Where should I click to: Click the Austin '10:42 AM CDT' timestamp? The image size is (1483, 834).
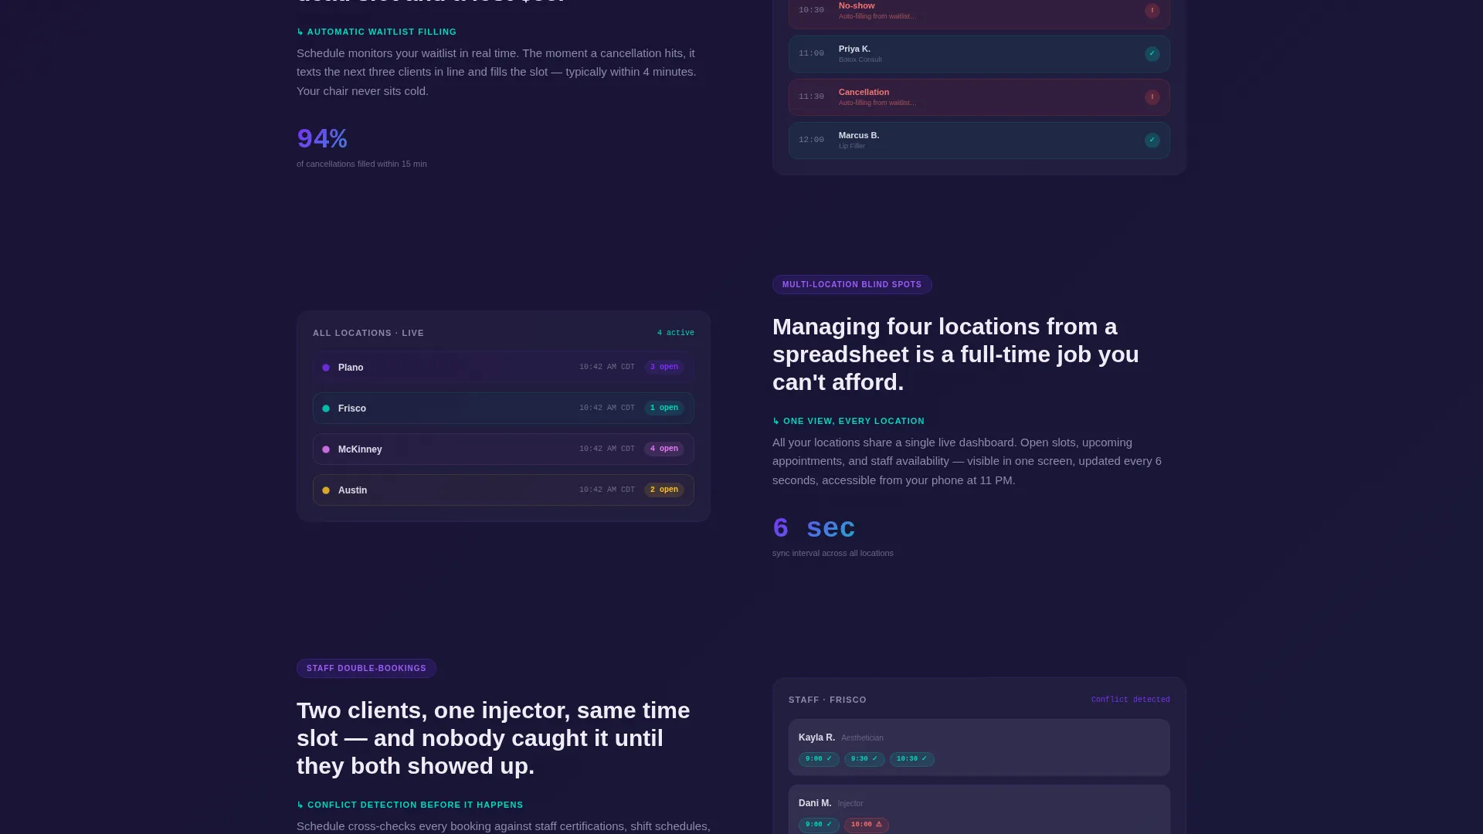607,490
